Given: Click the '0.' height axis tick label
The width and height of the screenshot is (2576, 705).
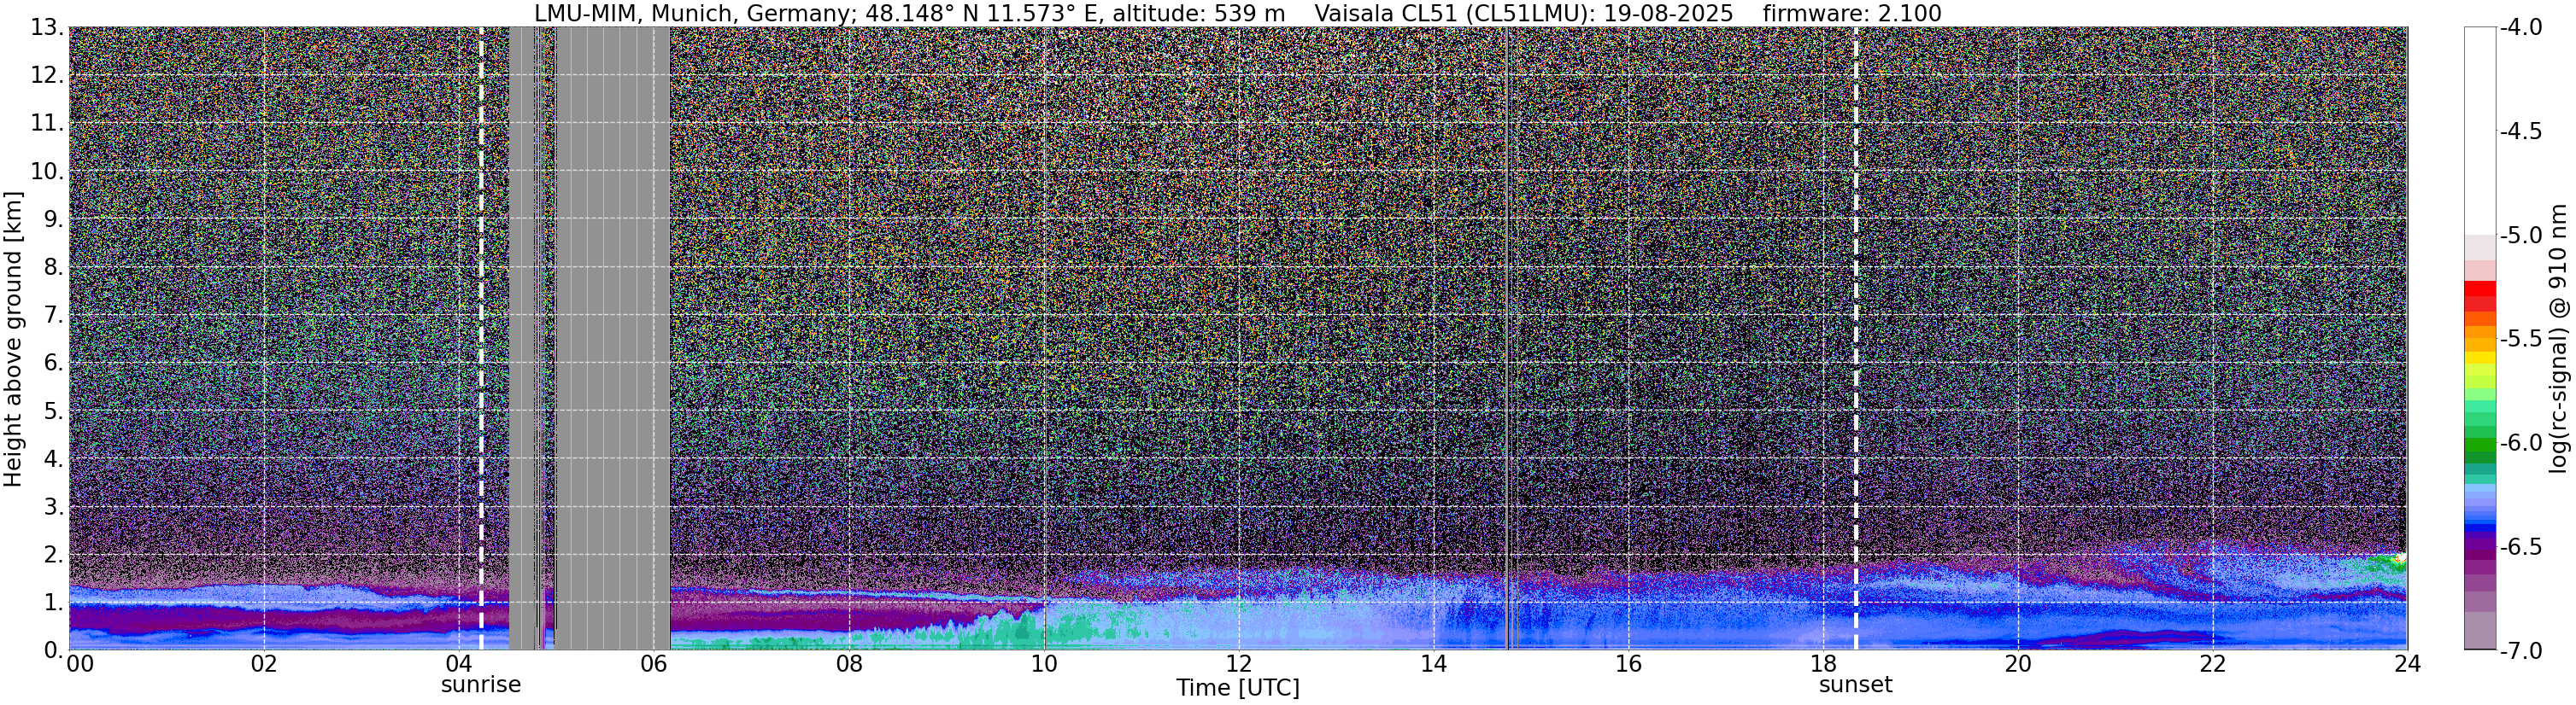Looking at the screenshot, I should pyautogui.click(x=53, y=650).
